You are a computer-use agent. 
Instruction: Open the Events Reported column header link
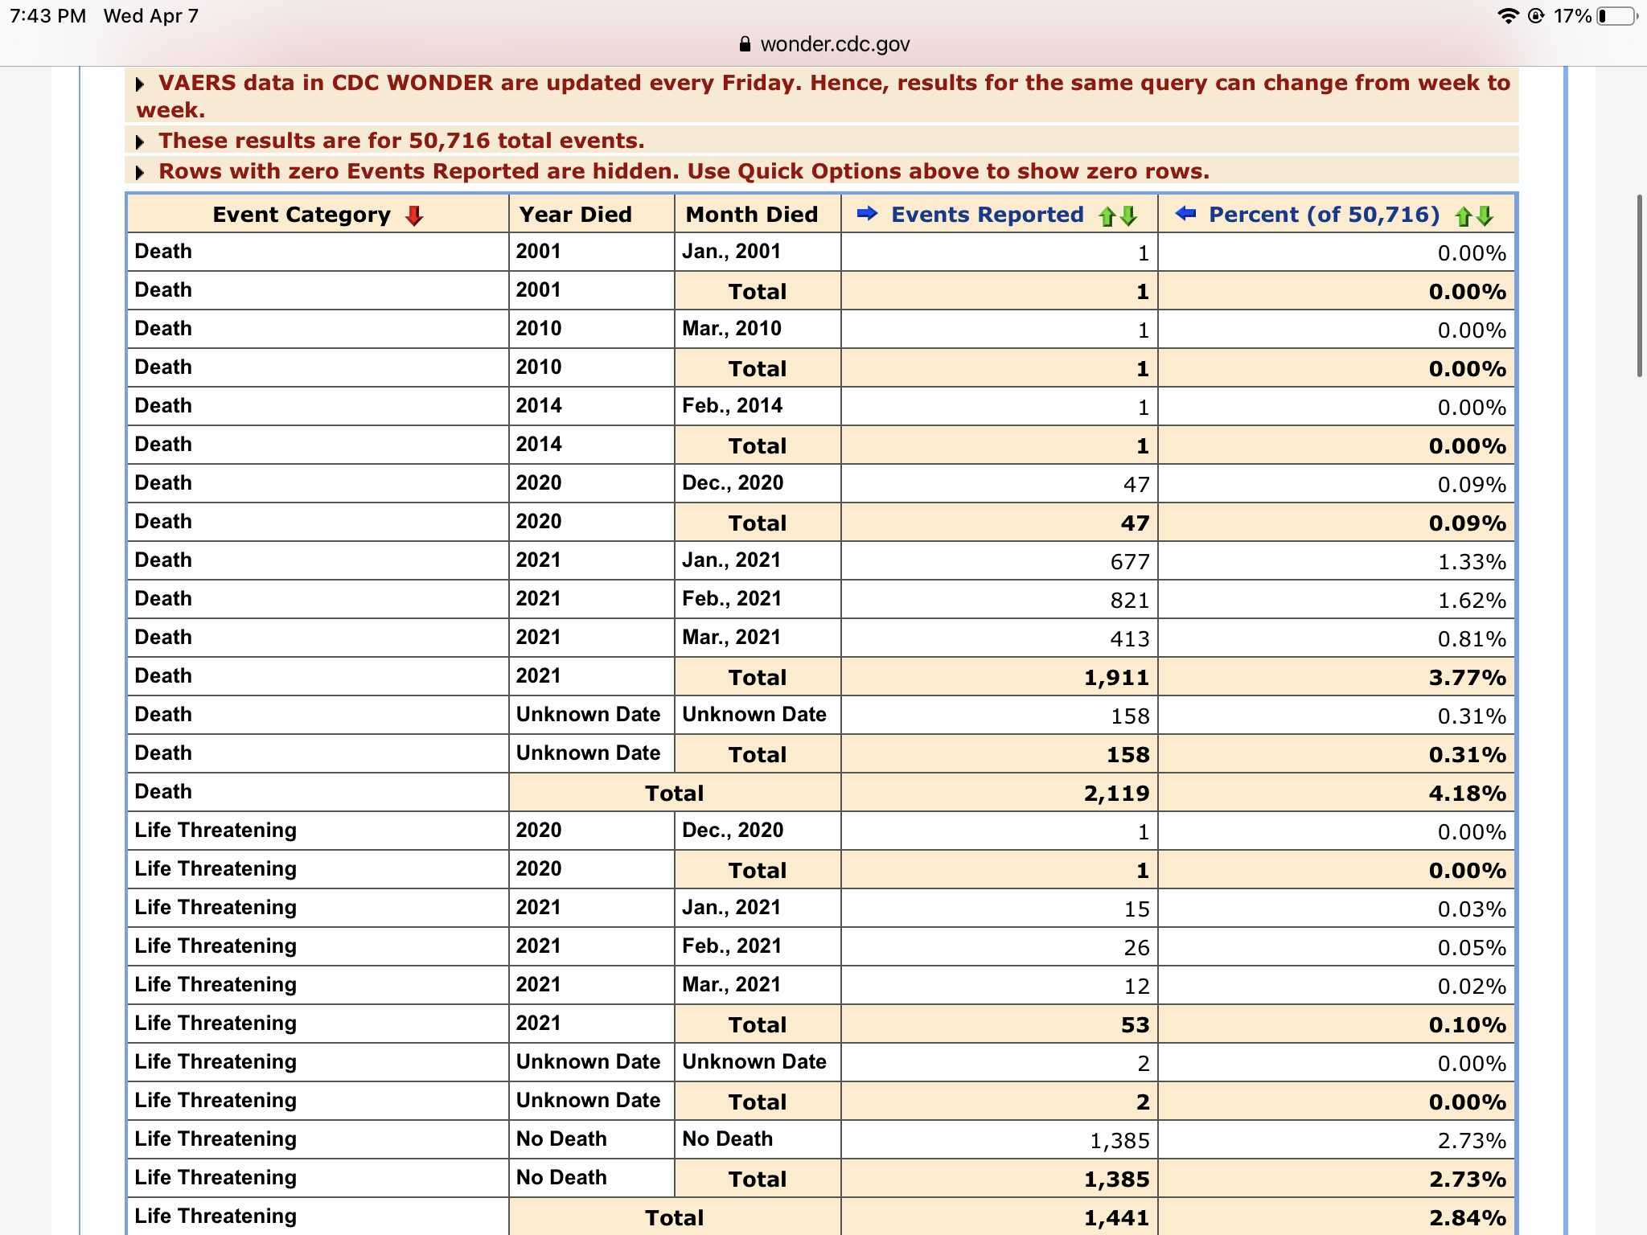click(988, 215)
